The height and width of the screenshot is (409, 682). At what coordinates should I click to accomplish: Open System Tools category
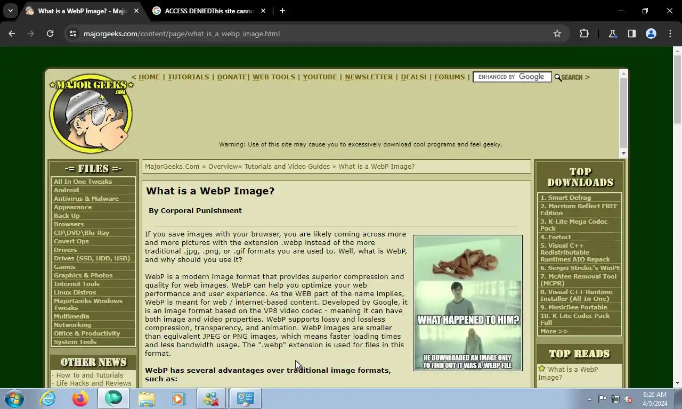point(75,342)
